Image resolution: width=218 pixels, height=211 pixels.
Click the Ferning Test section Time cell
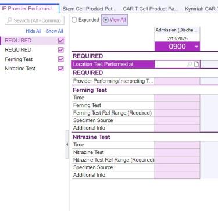[x=177, y=98]
